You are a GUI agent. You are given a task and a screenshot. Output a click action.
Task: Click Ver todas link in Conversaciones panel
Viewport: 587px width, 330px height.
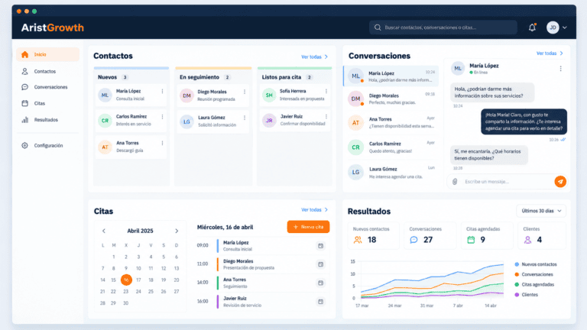point(550,53)
